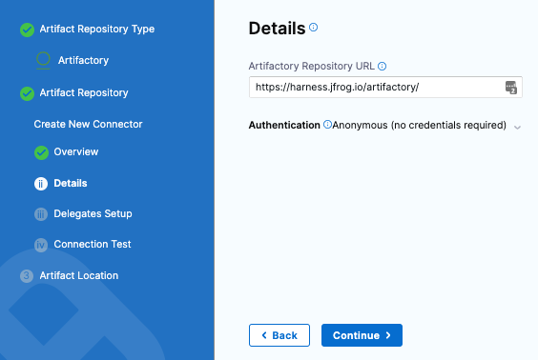538x360 pixels.
Task: Click green checkmark beside Artifact Repository
Action: (27, 93)
